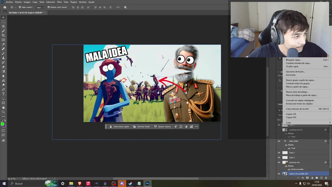332x187 pixels.
Task: Select the Brush tool
Action: click(x=3, y=54)
